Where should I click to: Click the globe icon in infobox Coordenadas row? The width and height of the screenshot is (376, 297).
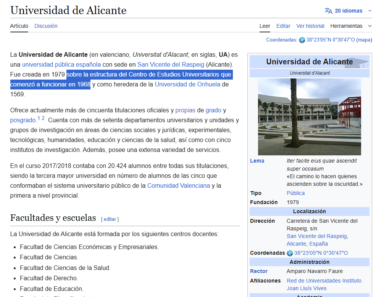tap(290, 253)
